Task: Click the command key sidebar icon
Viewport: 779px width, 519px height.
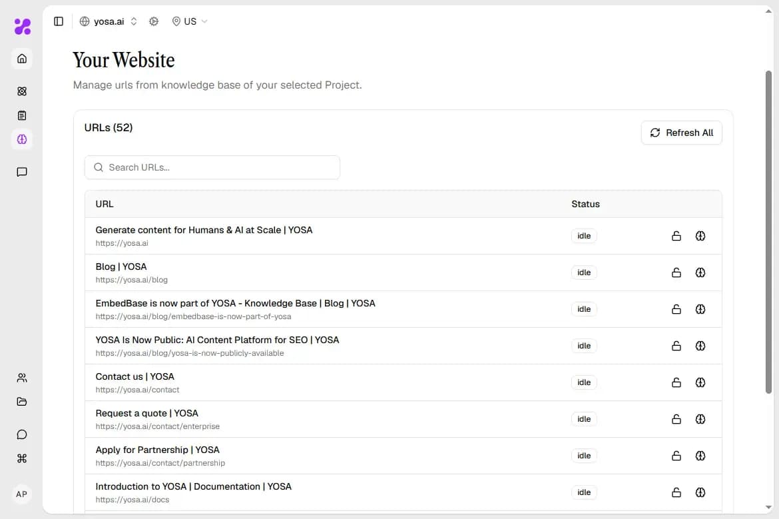Action: click(x=22, y=458)
